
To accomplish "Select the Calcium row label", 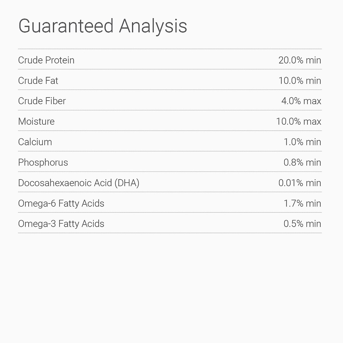I will pyautogui.click(x=35, y=142).
